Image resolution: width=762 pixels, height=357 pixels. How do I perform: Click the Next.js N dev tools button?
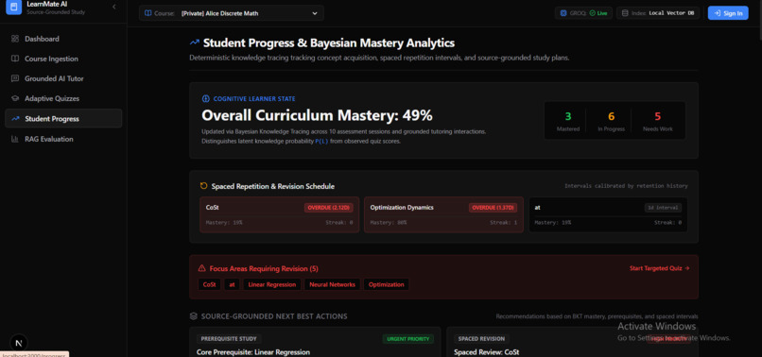click(19, 343)
